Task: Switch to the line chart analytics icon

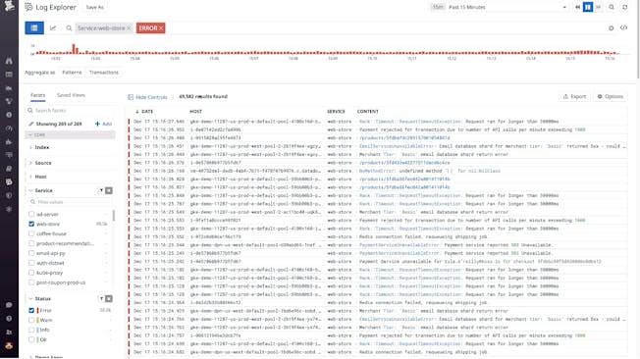Action: [x=53, y=27]
